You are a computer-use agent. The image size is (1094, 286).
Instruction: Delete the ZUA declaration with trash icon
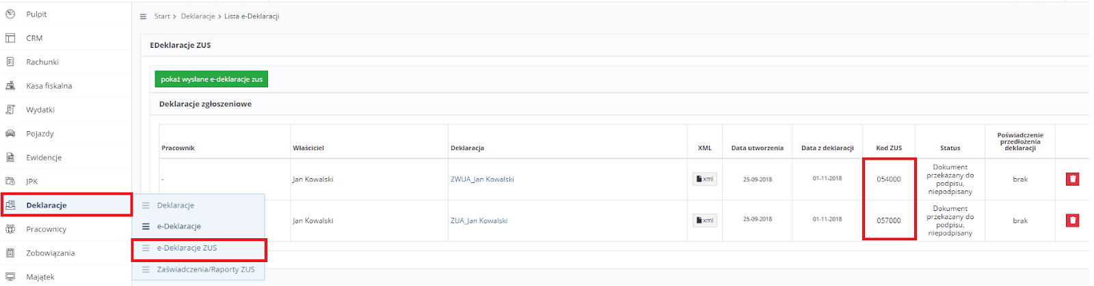(1073, 220)
